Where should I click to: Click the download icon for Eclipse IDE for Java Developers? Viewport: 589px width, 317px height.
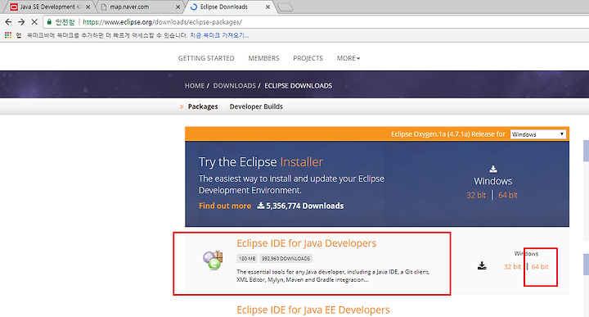pos(482,266)
